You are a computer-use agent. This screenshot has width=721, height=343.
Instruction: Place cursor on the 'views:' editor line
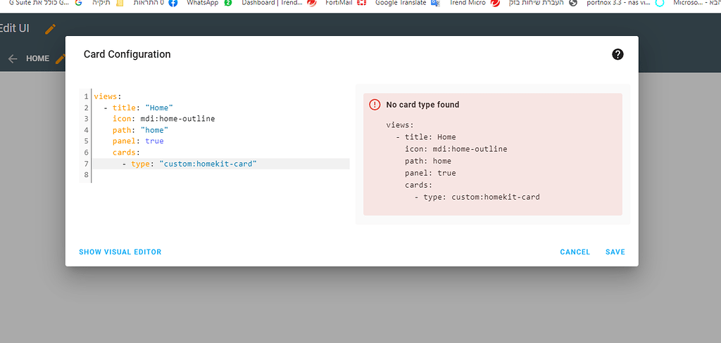(x=220, y=96)
